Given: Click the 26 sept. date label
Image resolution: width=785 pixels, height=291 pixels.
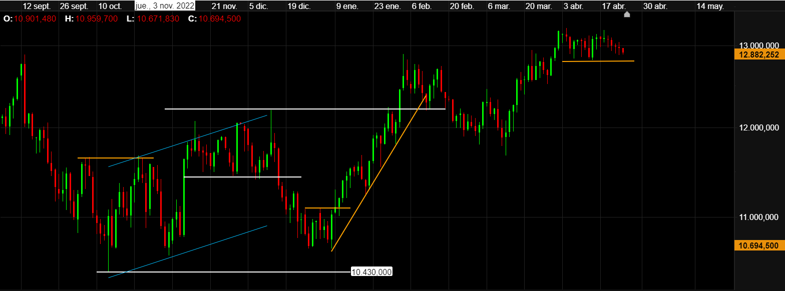Looking at the screenshot, I should (x=74, y=6).
